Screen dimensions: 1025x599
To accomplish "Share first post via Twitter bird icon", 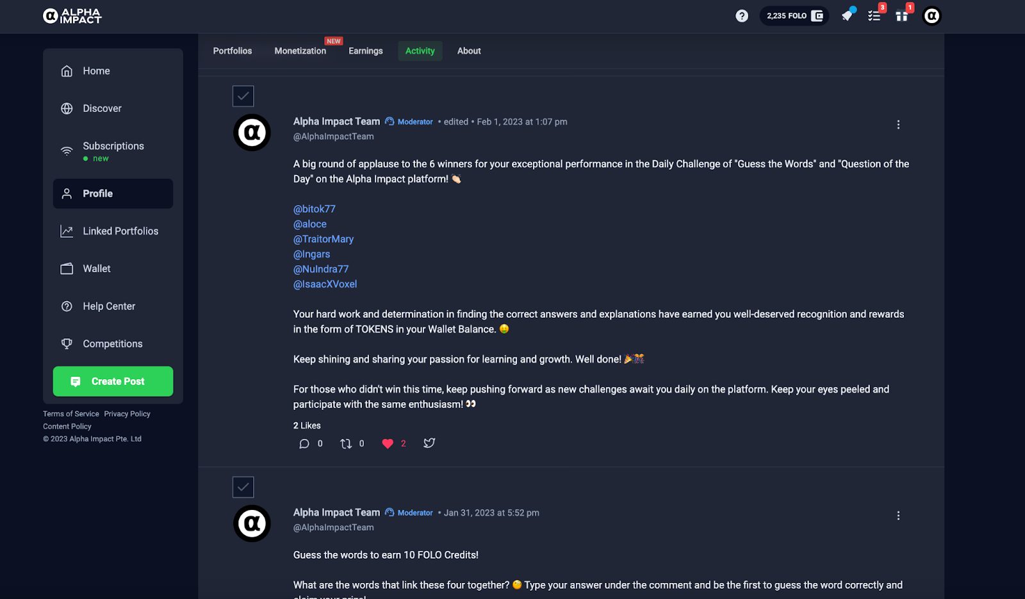I will [x=429, y=443].
